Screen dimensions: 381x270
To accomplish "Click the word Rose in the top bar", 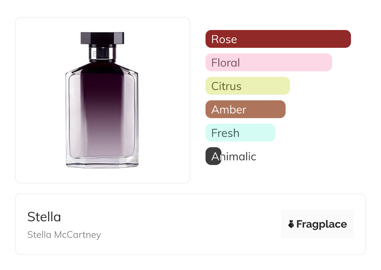I will click(x=224, y=39).
